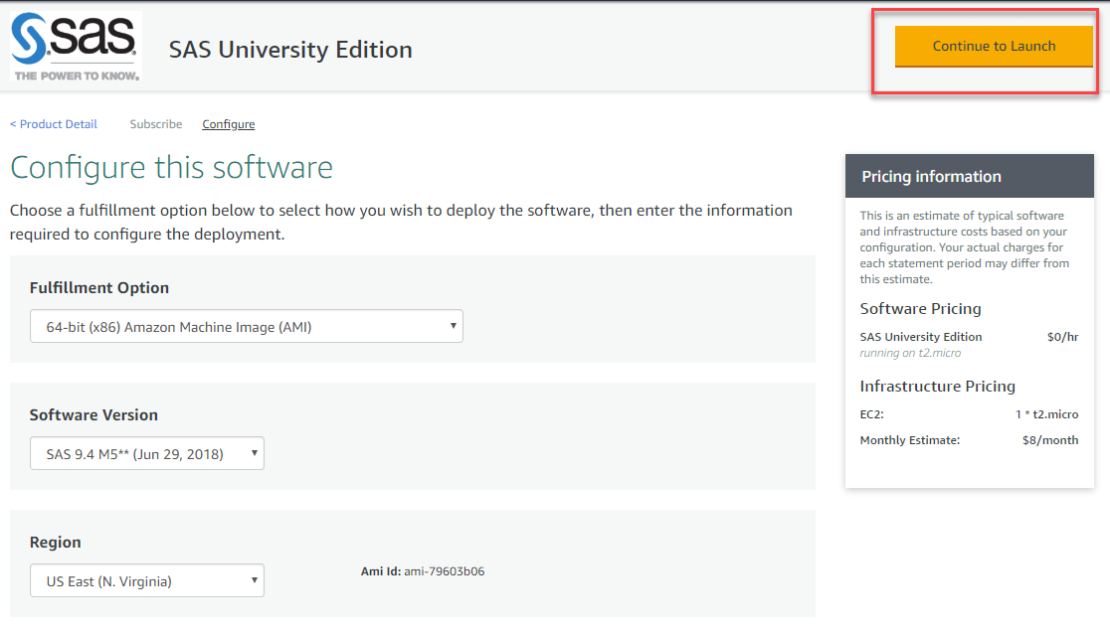
Task: Select the Subscribe breadcrumb step
Action: point(156,124)
